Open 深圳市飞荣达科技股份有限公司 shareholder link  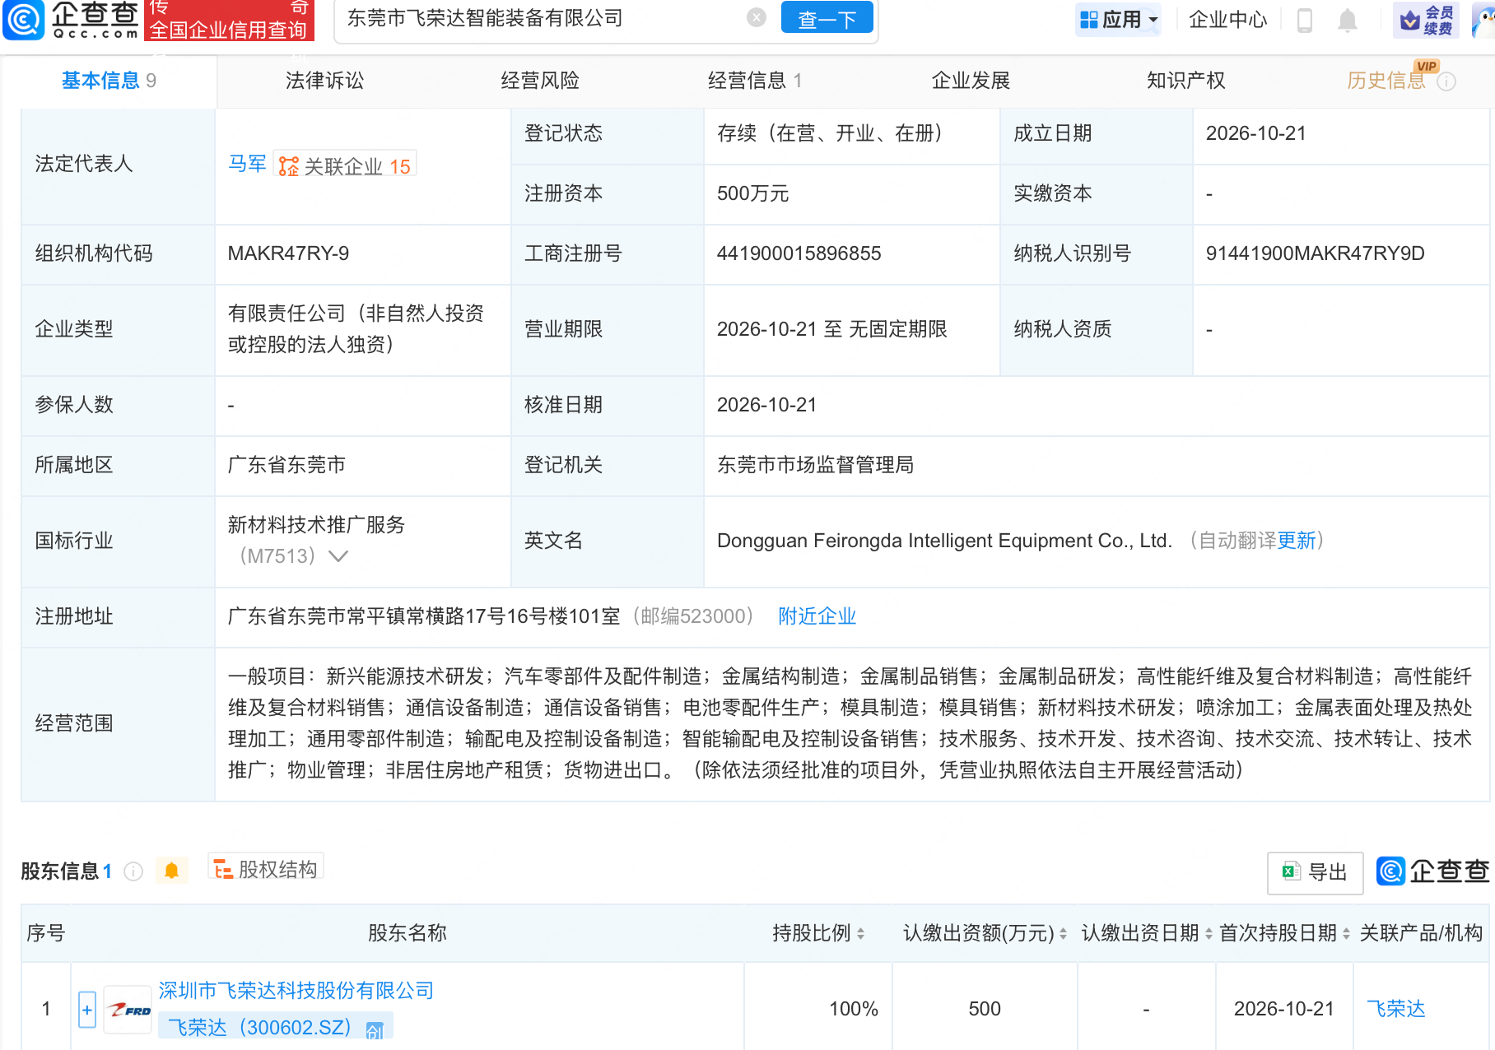(x=296, y=991)
